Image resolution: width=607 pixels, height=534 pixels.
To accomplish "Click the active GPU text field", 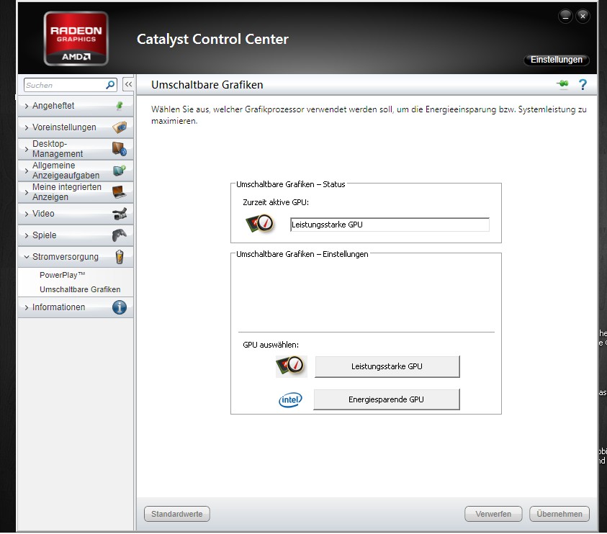I will click(390, 225).
